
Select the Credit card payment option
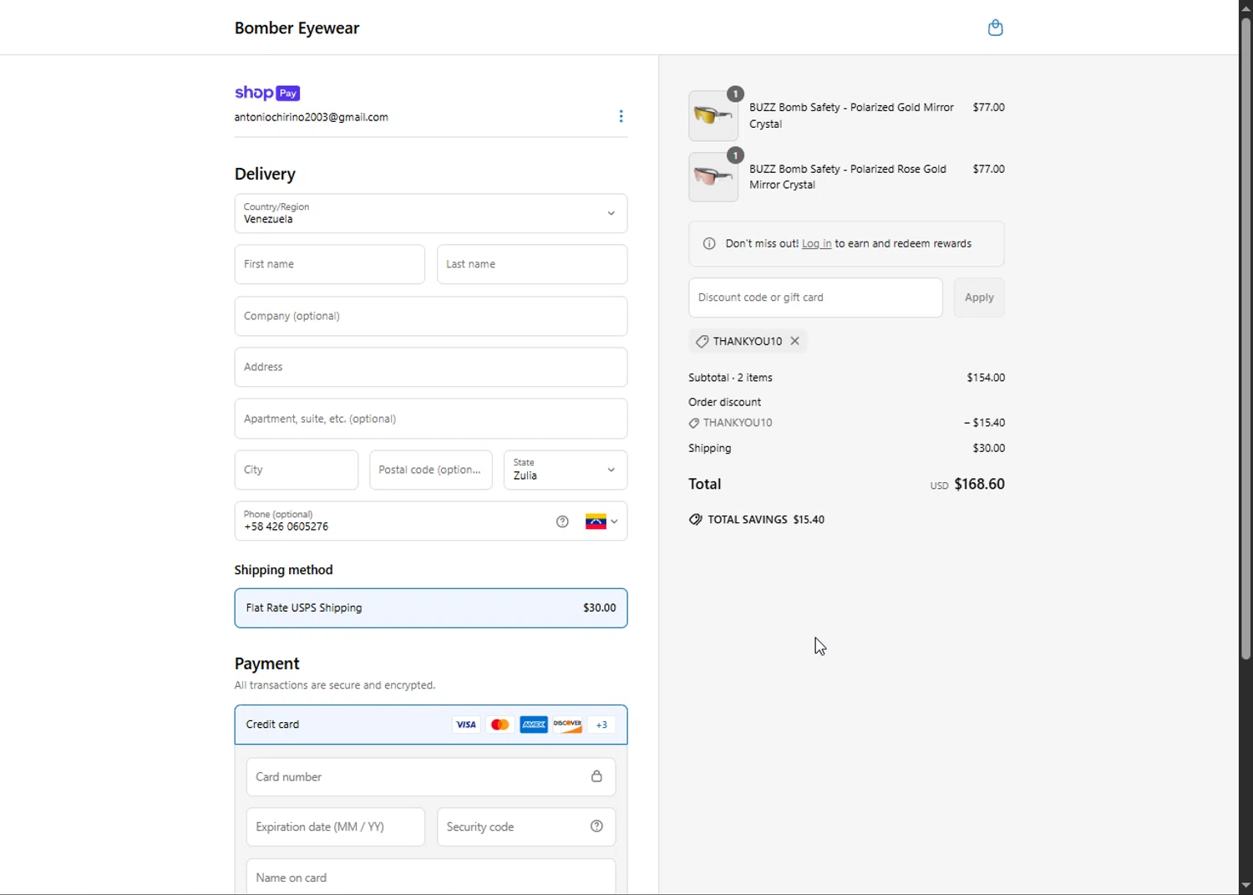tap(431, 725)
